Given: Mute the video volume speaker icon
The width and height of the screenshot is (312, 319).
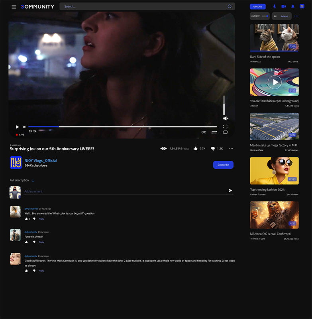Looking at the screenshot, I should 225,118.
